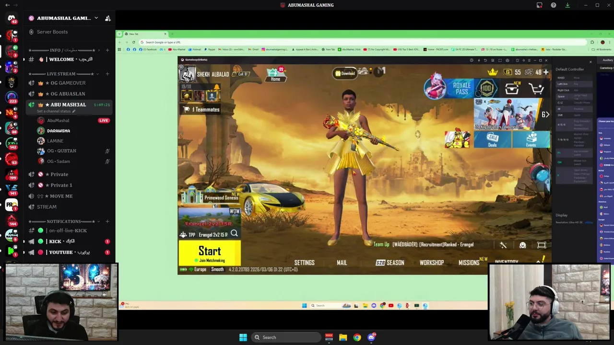Open MISSIONS in PUBG bottom menu
Viewport: 614px width, 345px height.
pyautogui.click(x=469, y=263)
